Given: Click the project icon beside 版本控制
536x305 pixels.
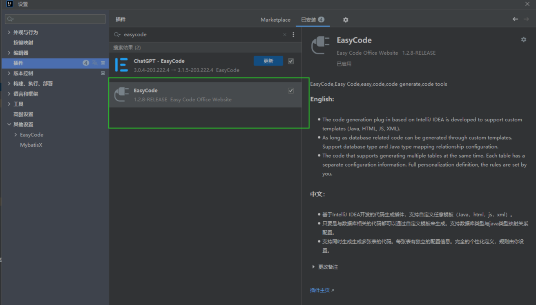Looking at the screenshot, I should pyautogui.click(x=103, y=73).
